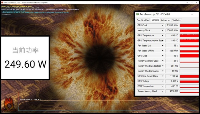
Task: Close the FurMark window
Action: [x=197, y=2]
